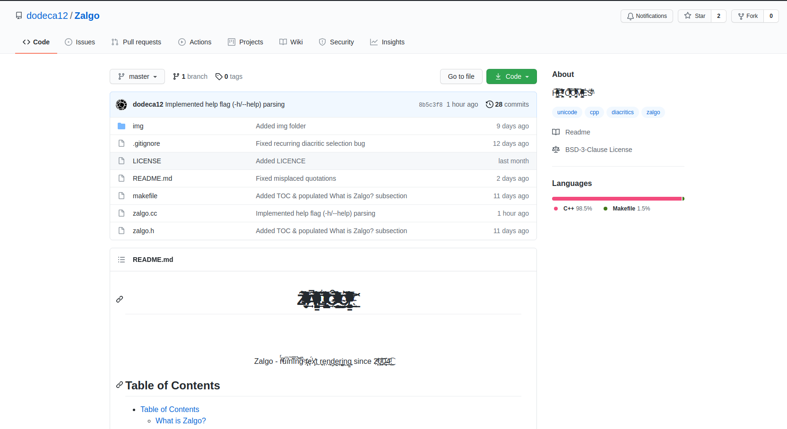Open commit hash 8b5c3f8
This screenshot has height=429, width=787.
tap(431, 105)
